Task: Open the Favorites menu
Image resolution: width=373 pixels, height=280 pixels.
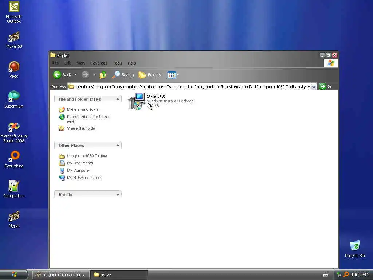Action: (x=99, y=63)
